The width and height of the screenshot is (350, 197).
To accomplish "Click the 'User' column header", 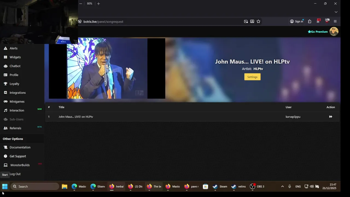I will click(288, 107).
